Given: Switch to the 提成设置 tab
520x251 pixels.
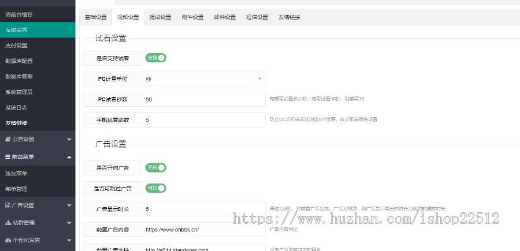Looking at the screenshot, I should 160,17.
